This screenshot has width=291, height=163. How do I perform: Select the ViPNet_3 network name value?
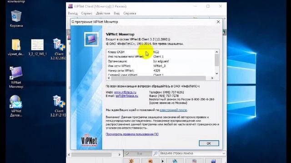tap(160, 66)
